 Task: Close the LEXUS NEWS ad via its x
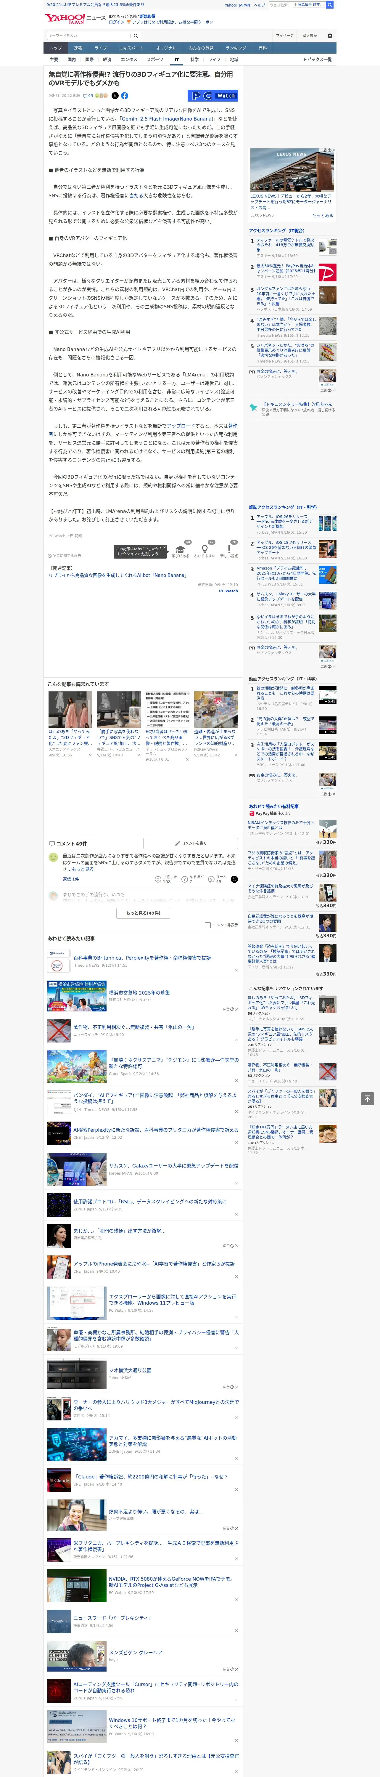click(334, 150)
